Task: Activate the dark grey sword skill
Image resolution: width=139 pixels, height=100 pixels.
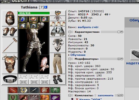Action: [x=34, y=90]
